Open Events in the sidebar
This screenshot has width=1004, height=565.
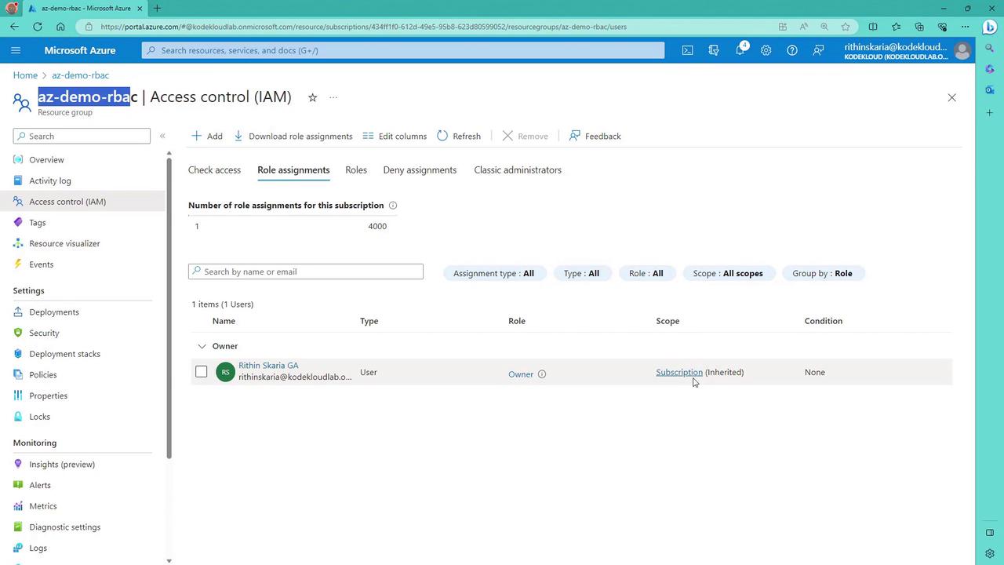pos(41,264)
